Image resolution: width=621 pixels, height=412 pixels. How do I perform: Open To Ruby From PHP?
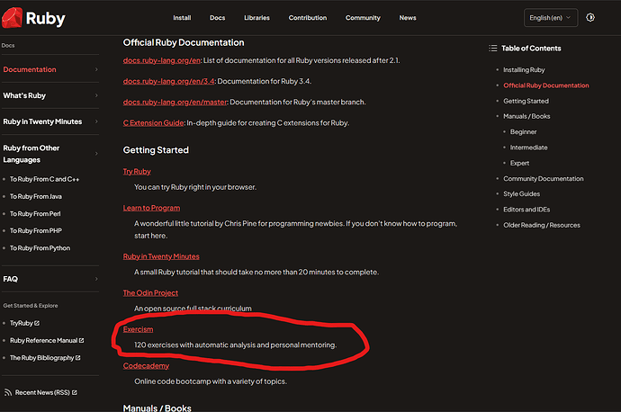click(x=36, y=230)
